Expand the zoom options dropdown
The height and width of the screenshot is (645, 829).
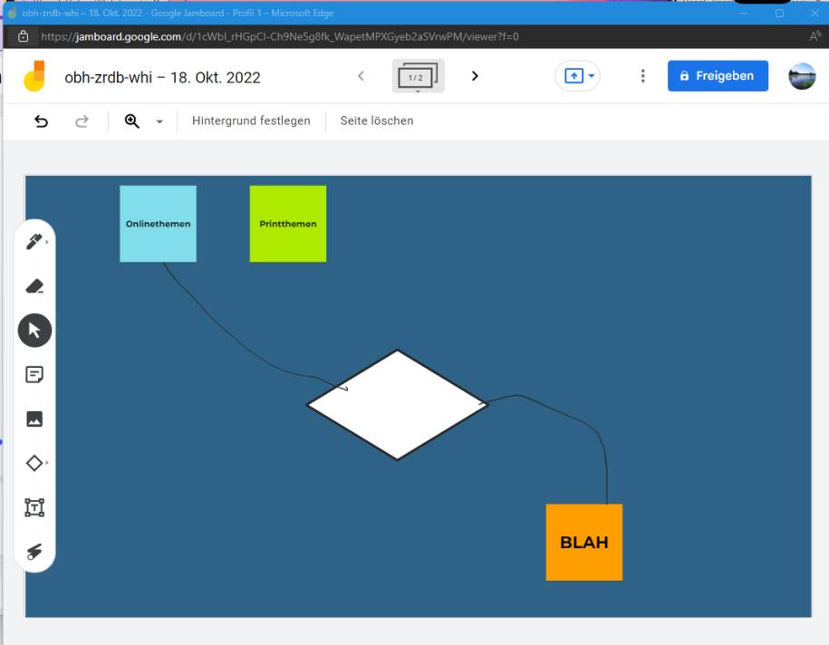coord(159,120)
